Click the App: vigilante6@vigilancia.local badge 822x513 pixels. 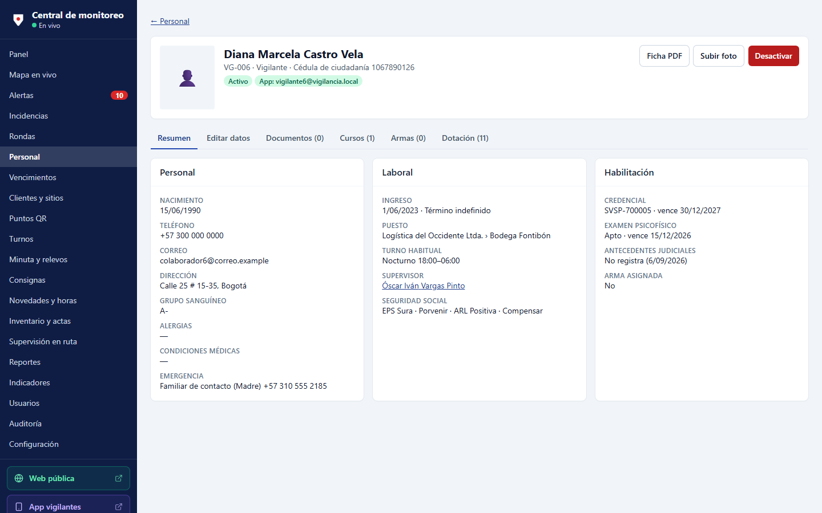click(308, 82)
